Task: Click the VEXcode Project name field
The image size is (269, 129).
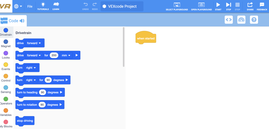Action: [122, 6]
